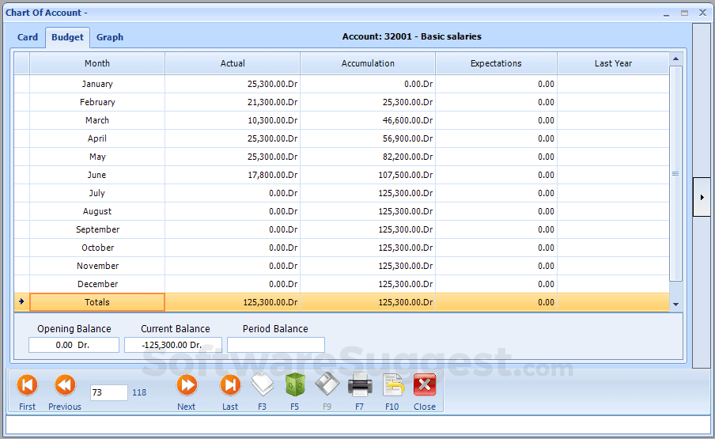Jump to the Last record

[x=230, y=386]
